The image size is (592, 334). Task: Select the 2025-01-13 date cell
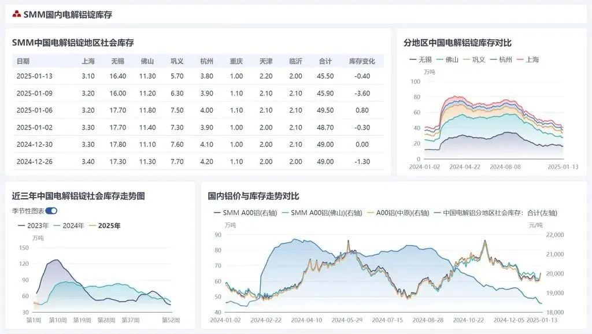click(34, 76)
